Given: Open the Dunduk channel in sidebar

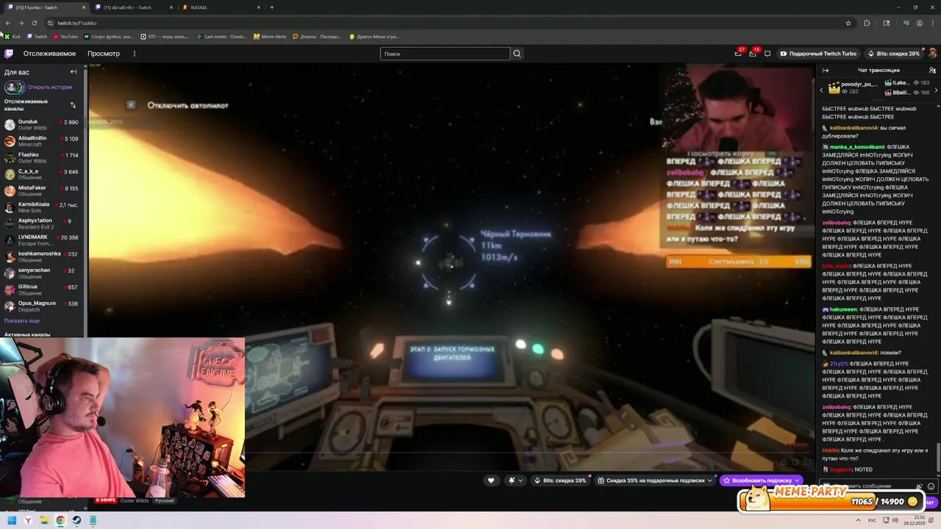Looking at the screenshot, I should [43, 125].
